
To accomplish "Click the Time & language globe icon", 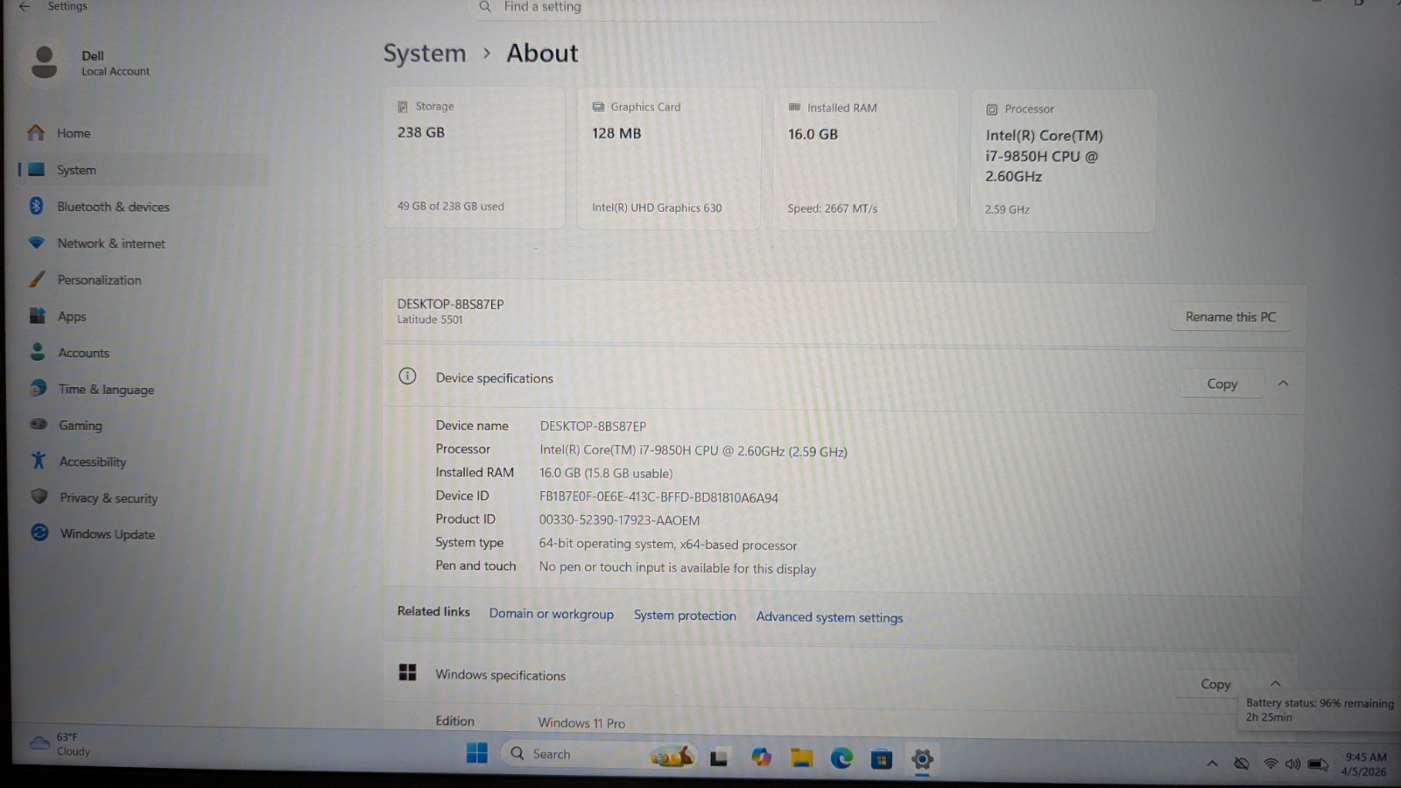I will coord(38,388).
